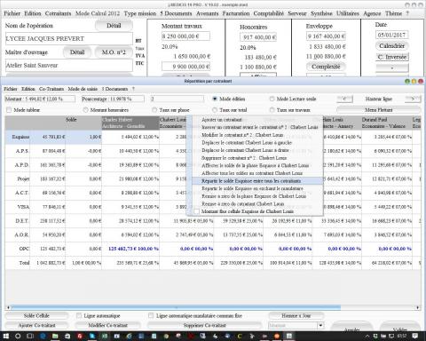This screenshot has height=341, width=426.
Task: Open the Store icon on the taskbar
Action: pos(67,337)
